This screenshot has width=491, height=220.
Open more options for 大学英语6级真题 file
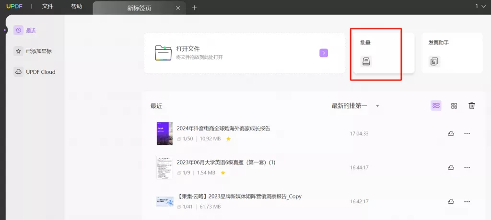[467, 168]
